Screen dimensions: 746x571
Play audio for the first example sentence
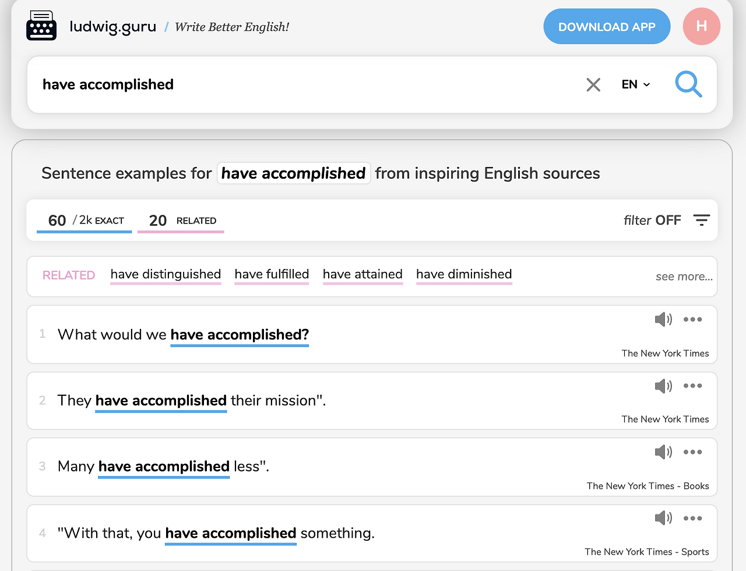(663, 319)
